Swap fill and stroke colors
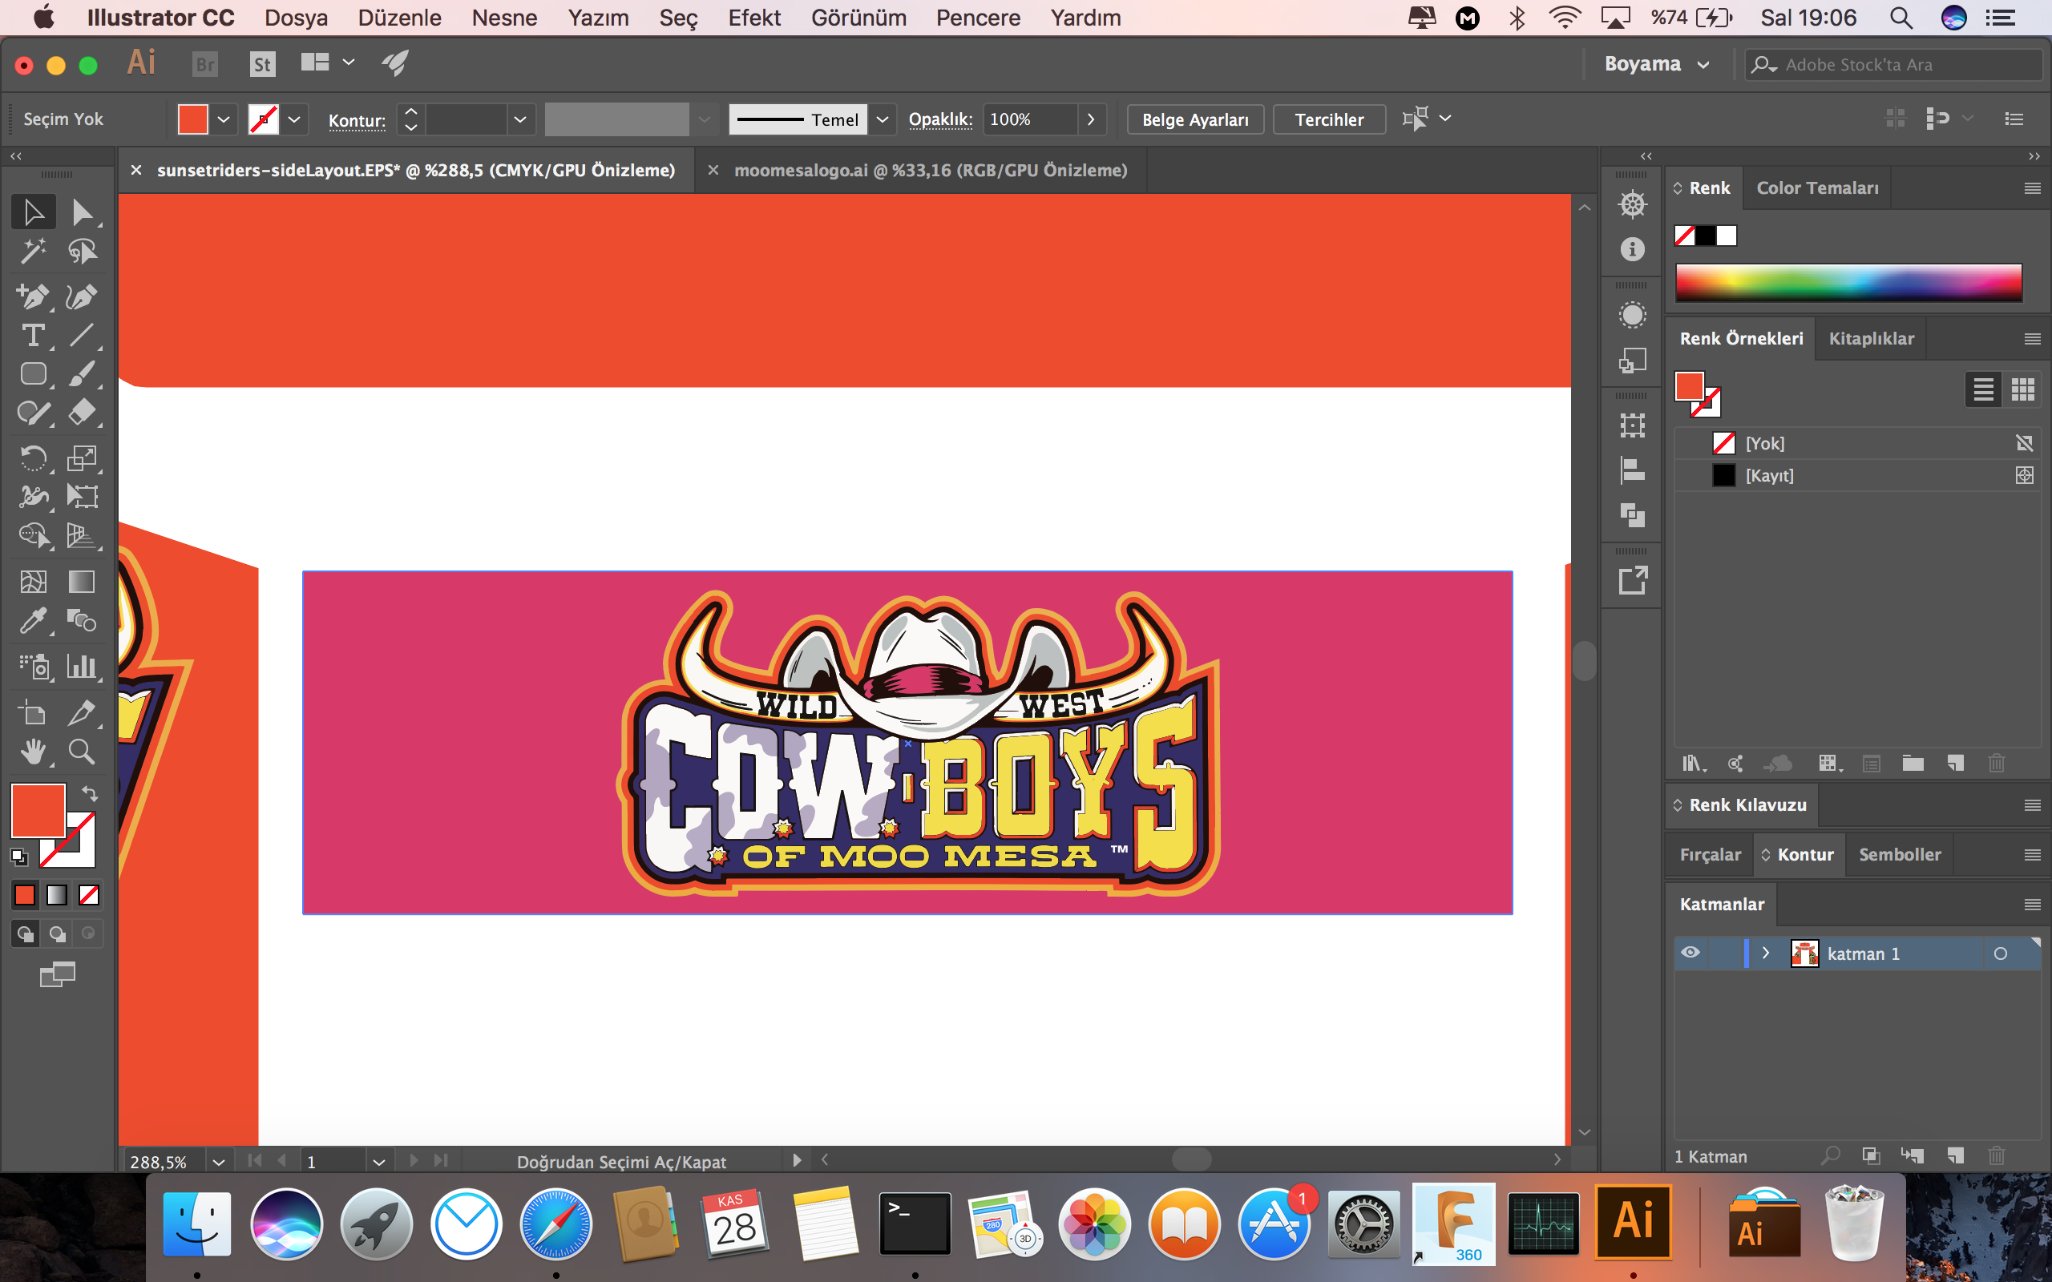 (90, 793)
